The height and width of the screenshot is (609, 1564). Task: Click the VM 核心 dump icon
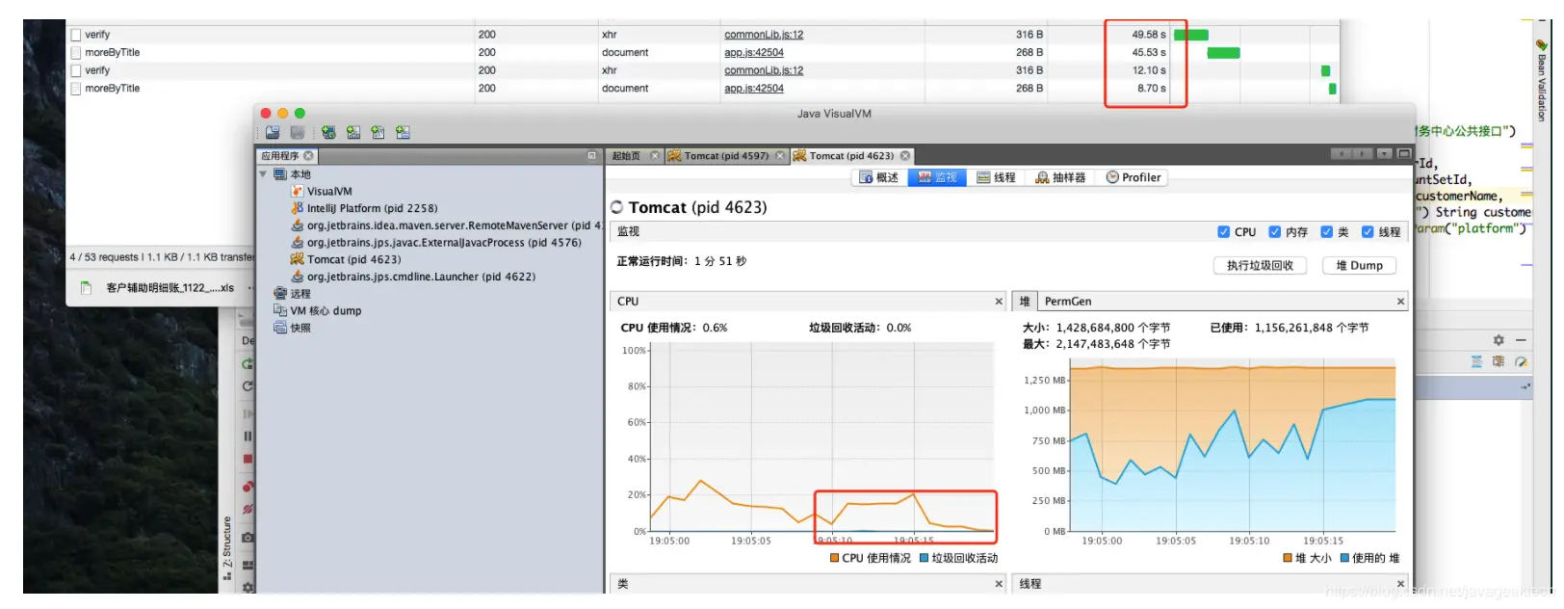click(280, 310)
